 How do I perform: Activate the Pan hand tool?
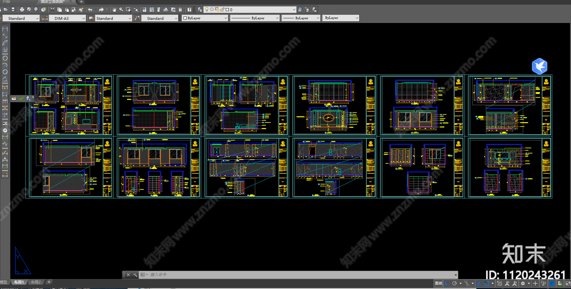click(114, 10)
